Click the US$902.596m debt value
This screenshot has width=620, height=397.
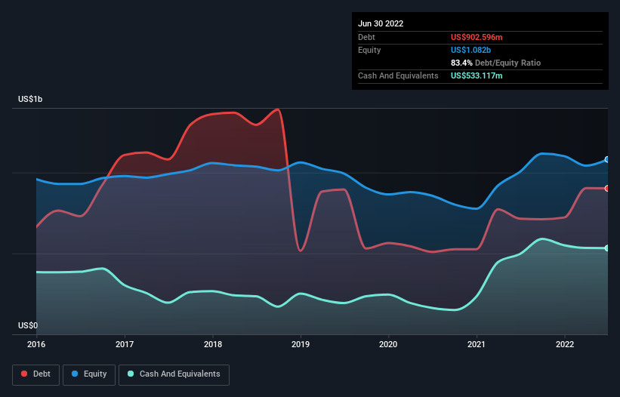pos(477,37)
